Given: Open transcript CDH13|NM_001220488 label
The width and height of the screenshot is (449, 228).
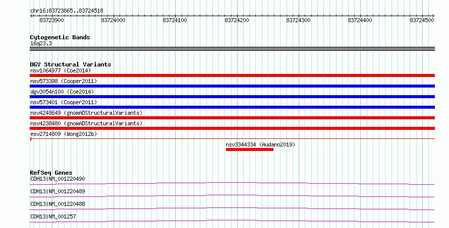Looking at the screenshot, I should tap(58, 204).
